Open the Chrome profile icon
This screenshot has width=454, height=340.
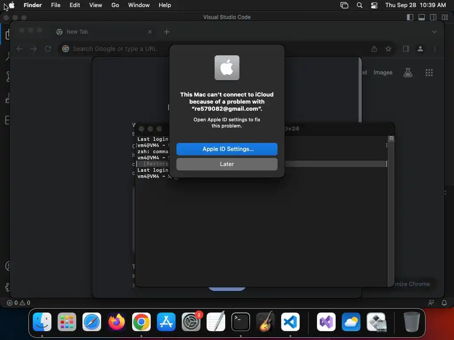tap(420, 49)
